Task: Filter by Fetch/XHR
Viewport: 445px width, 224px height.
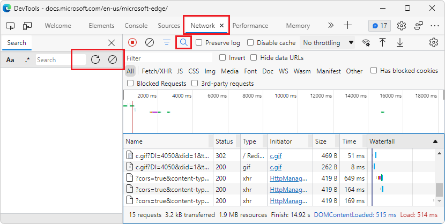Action: click(x=157, y=71)
